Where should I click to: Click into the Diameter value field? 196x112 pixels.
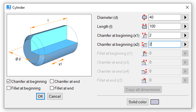pyautogui.click(x=165, y=17)
